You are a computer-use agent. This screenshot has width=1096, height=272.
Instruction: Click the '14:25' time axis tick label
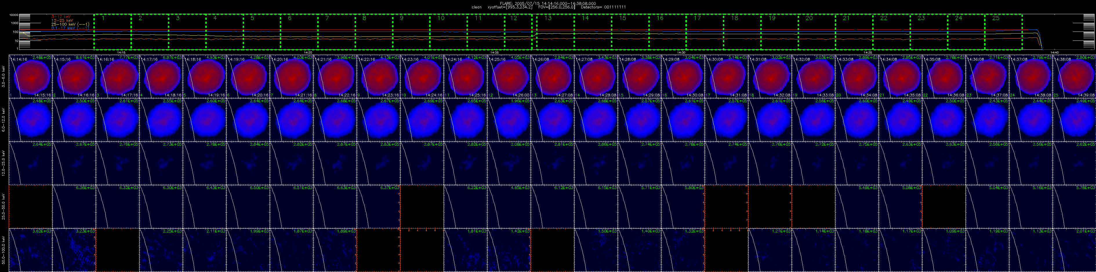tap(494, 52)
